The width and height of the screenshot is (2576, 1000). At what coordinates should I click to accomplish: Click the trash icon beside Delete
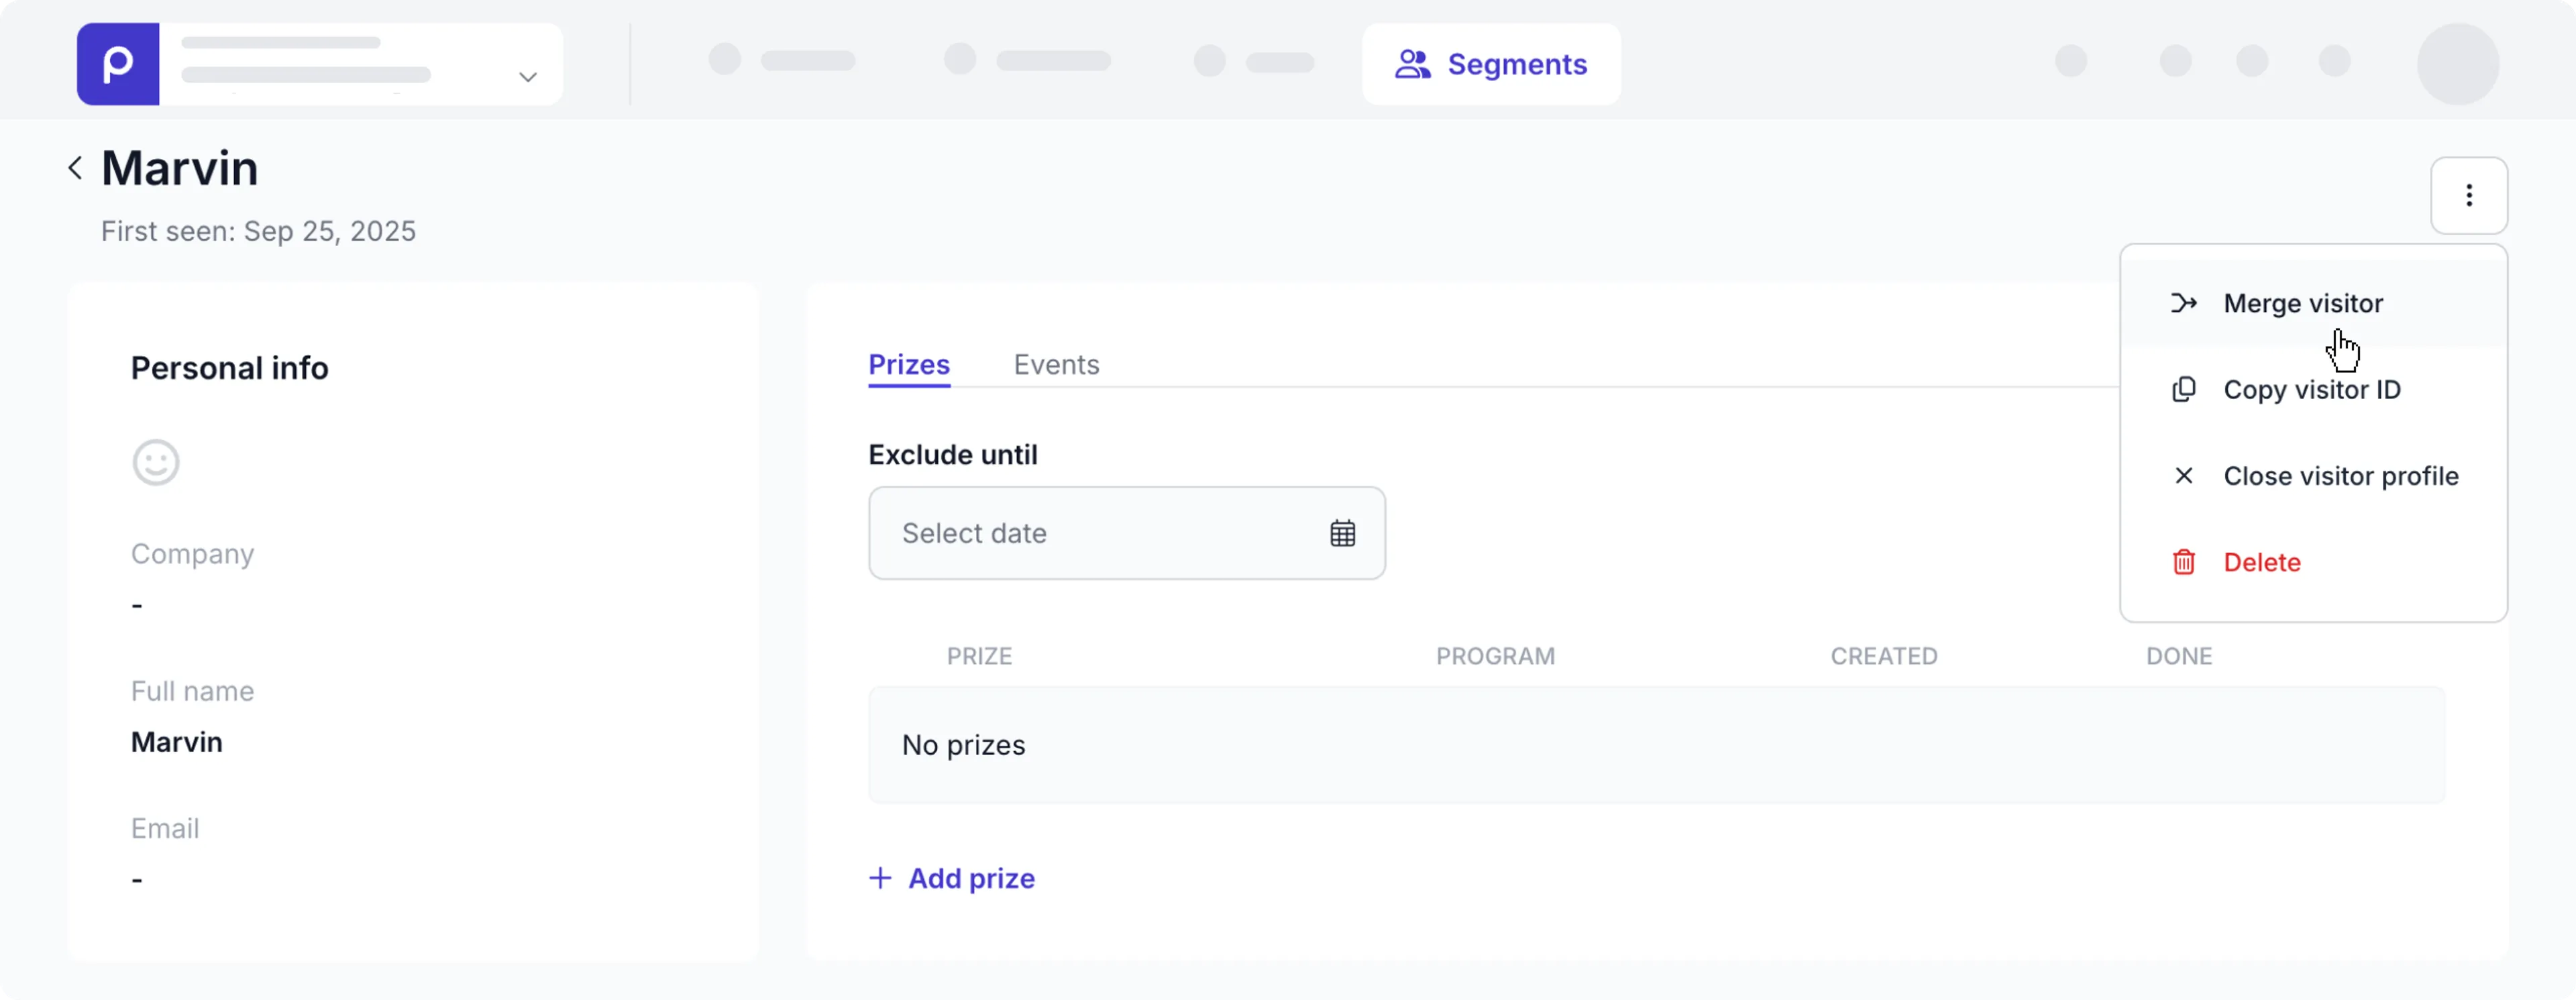pyautogui.click(x=2184, y=561)
